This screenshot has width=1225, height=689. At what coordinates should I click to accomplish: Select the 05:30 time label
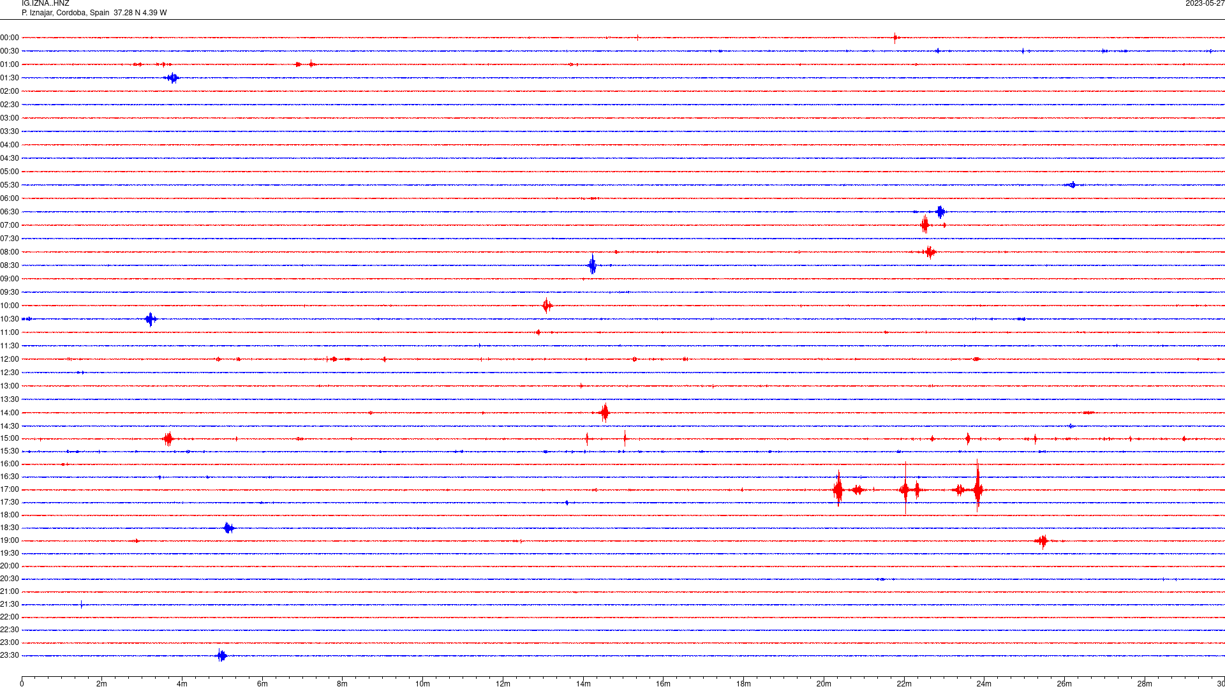tap(10, 185)
